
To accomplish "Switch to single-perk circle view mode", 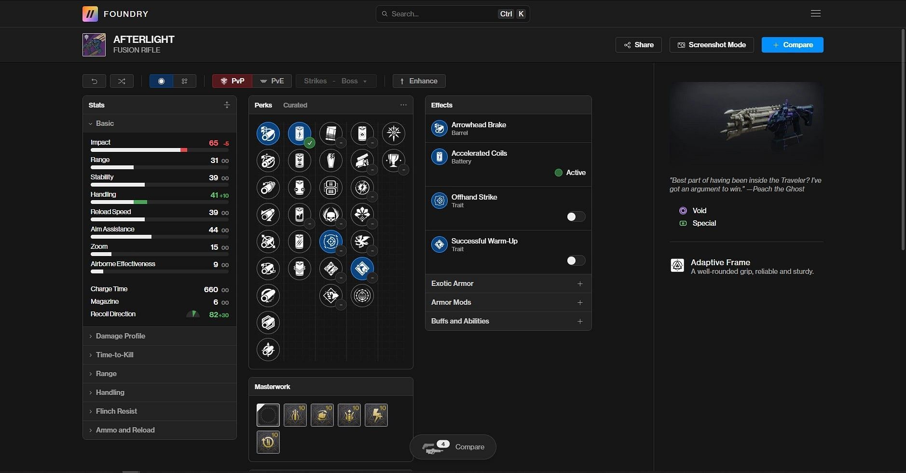I will pyautogui.click(x=161, y=81).
